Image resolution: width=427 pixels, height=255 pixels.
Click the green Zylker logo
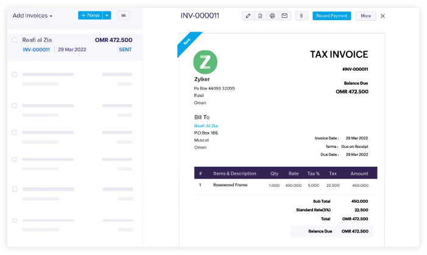pos(205,62)
